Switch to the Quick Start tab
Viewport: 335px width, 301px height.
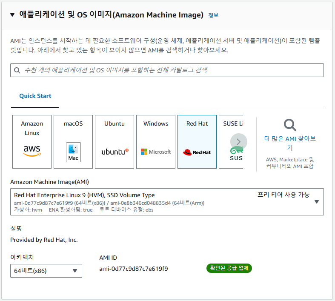tap(35, 96)
